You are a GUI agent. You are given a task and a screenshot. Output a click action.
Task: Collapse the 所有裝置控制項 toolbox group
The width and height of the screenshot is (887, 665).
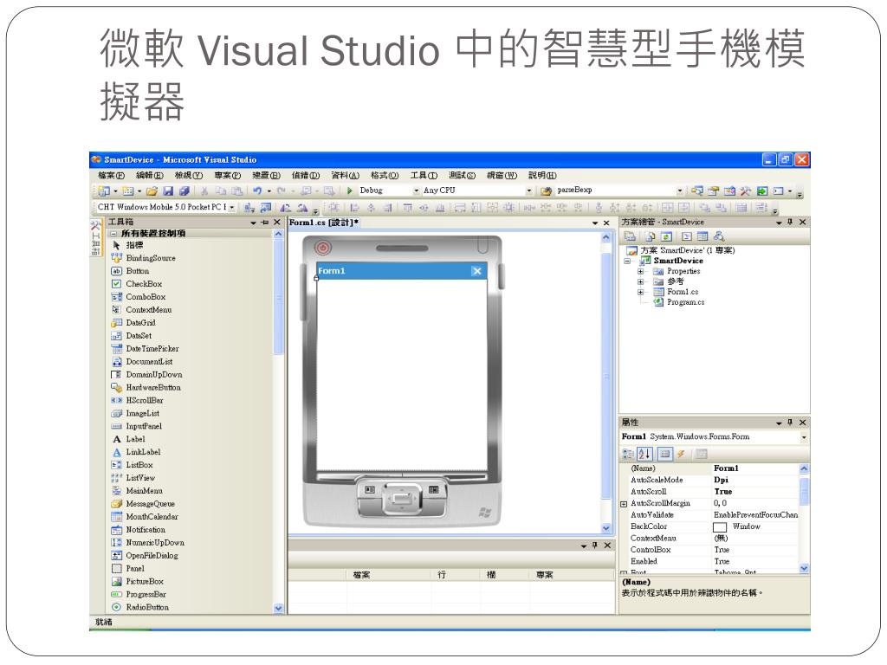pyautogui.click(x=113, y=233)
